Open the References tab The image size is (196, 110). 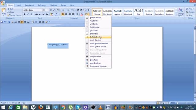42,5
